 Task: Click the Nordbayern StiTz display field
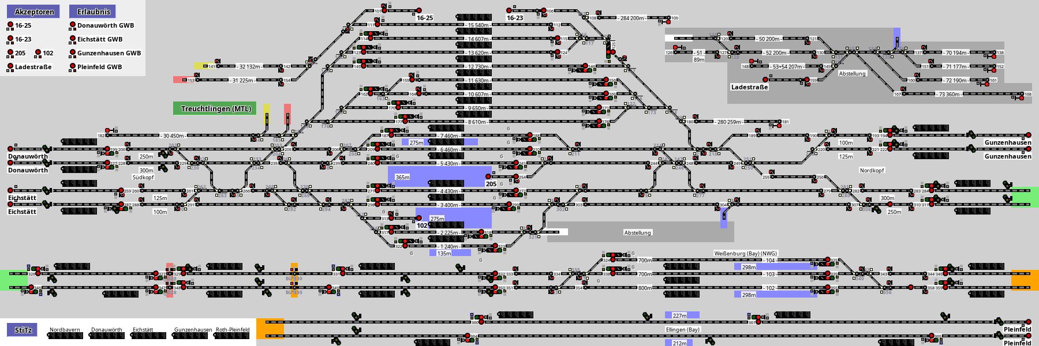click(x=65, y=336)
